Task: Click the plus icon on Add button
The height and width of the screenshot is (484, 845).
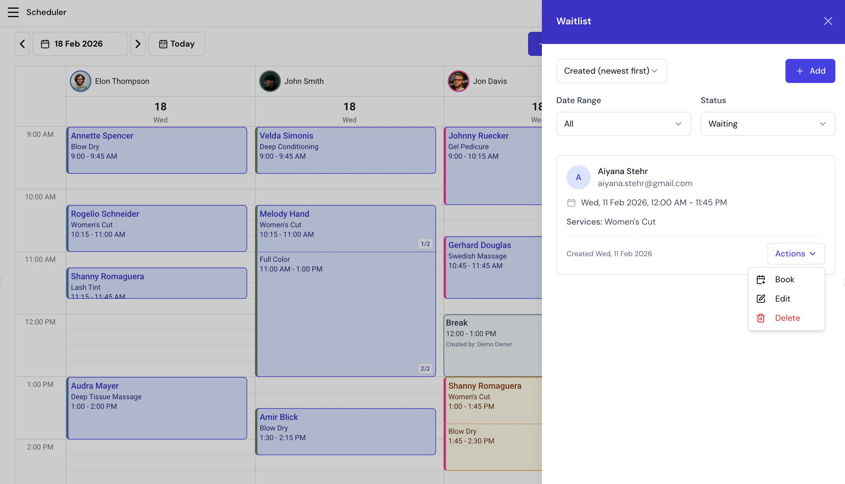Action: point(800,71)
